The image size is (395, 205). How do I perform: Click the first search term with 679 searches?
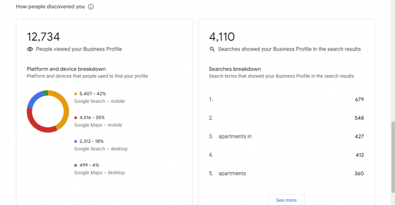[x=286, y=99]
